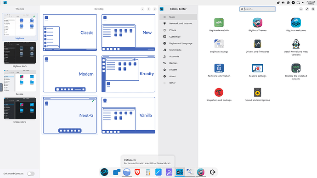
Task: Open Restore Settings
Action: point(257,71)
